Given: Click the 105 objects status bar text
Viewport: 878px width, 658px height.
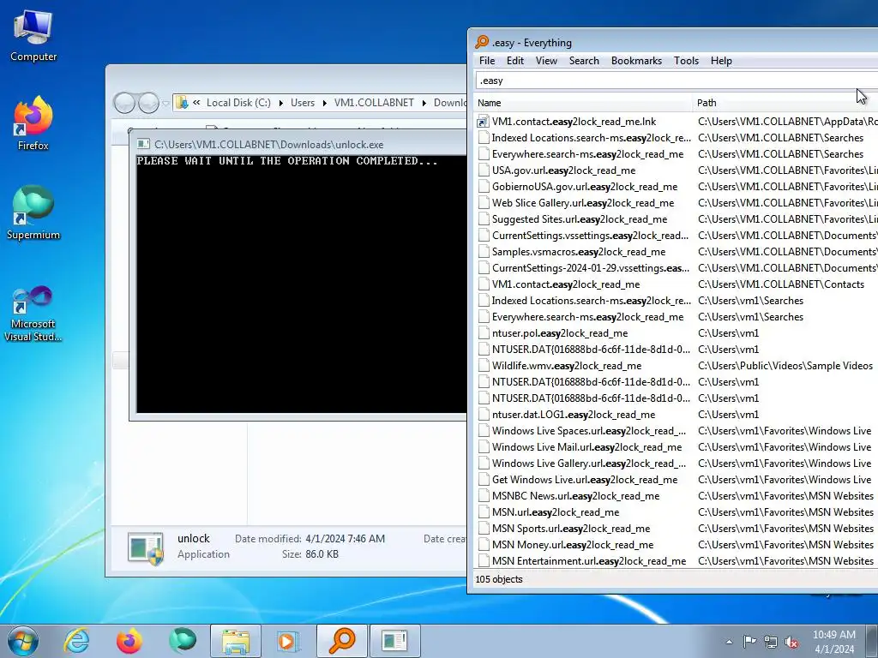Looking at the screenshot, I should click(x=499, y=579).
